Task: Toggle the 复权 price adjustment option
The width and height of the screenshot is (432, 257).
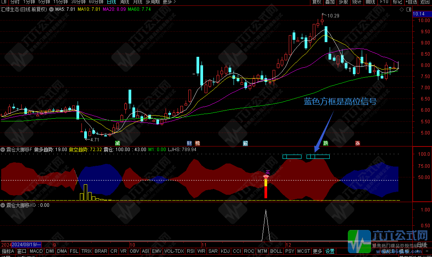Action: [x=317, y=2]
